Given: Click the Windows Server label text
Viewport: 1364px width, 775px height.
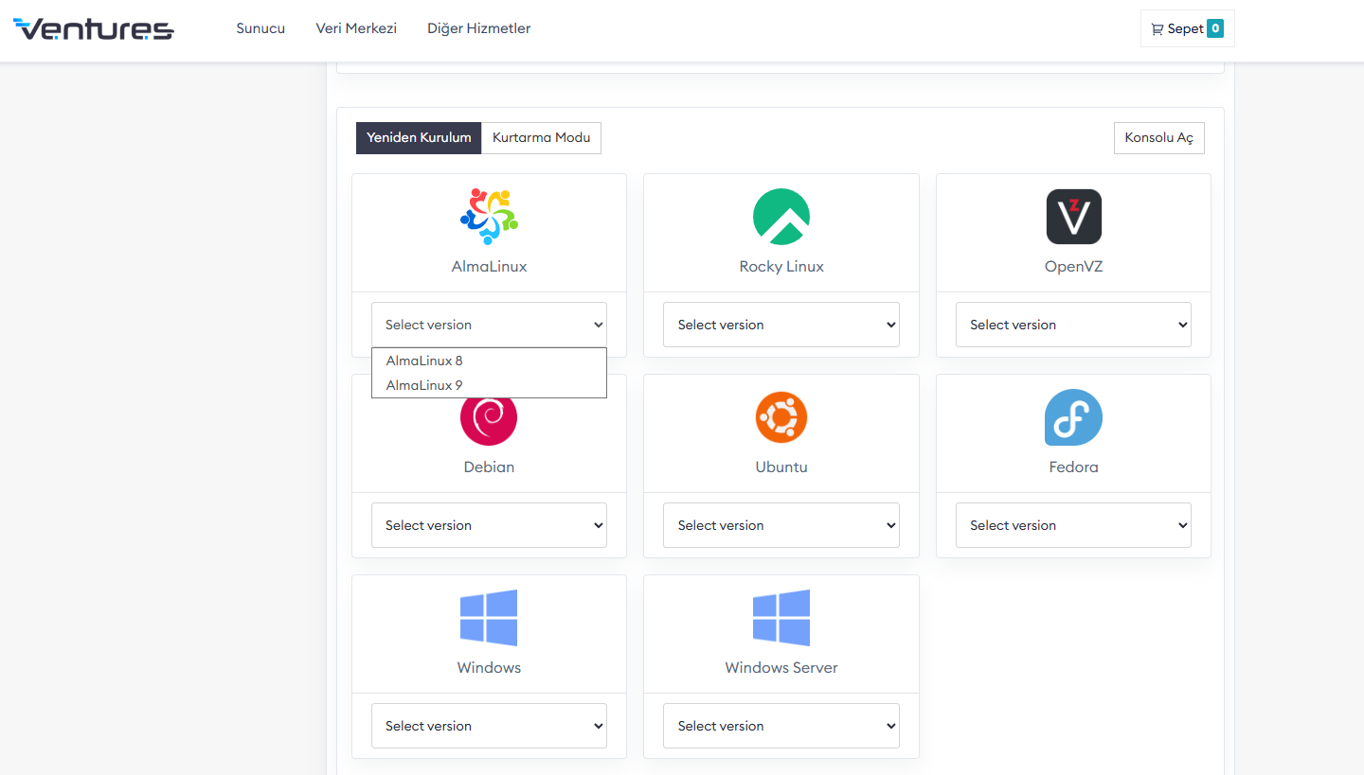Looking at the screenshot, I should [781, 668].
